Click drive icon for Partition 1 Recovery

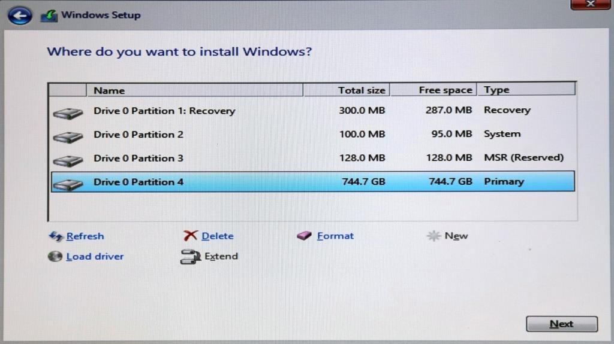point(68,112)
